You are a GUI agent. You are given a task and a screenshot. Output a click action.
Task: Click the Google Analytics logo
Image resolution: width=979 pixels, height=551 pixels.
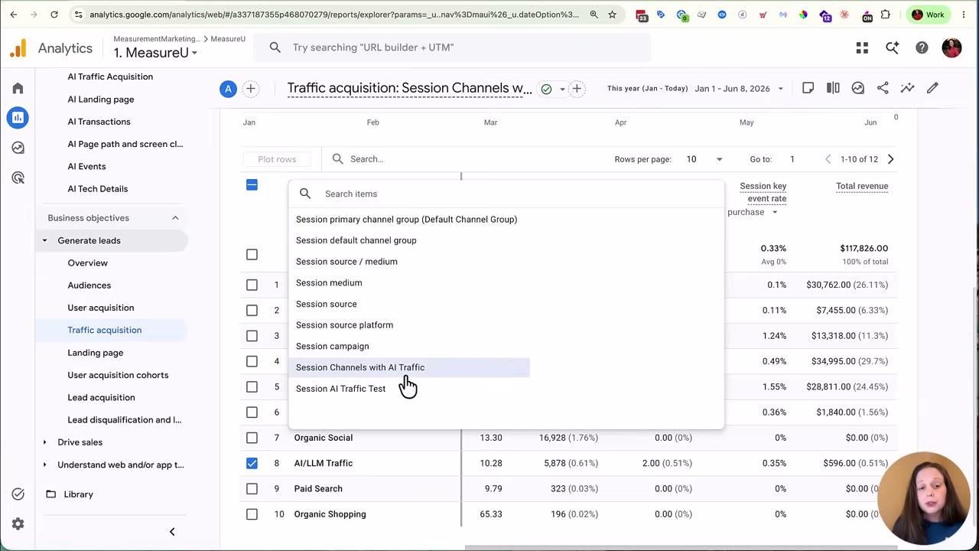click(18, 48)
